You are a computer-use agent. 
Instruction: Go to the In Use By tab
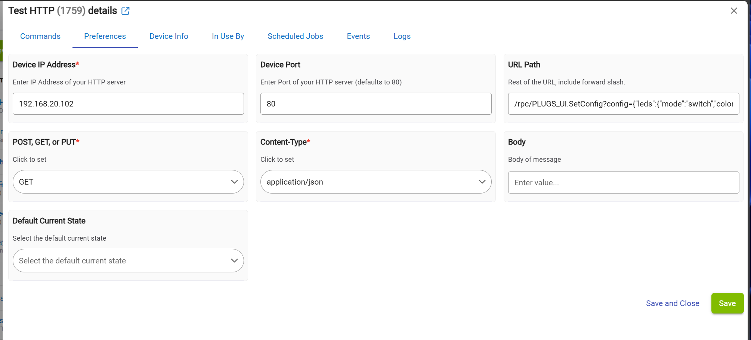pos(228,36)
